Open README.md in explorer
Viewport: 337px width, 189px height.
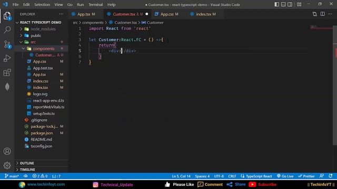(x=41, y=140)
